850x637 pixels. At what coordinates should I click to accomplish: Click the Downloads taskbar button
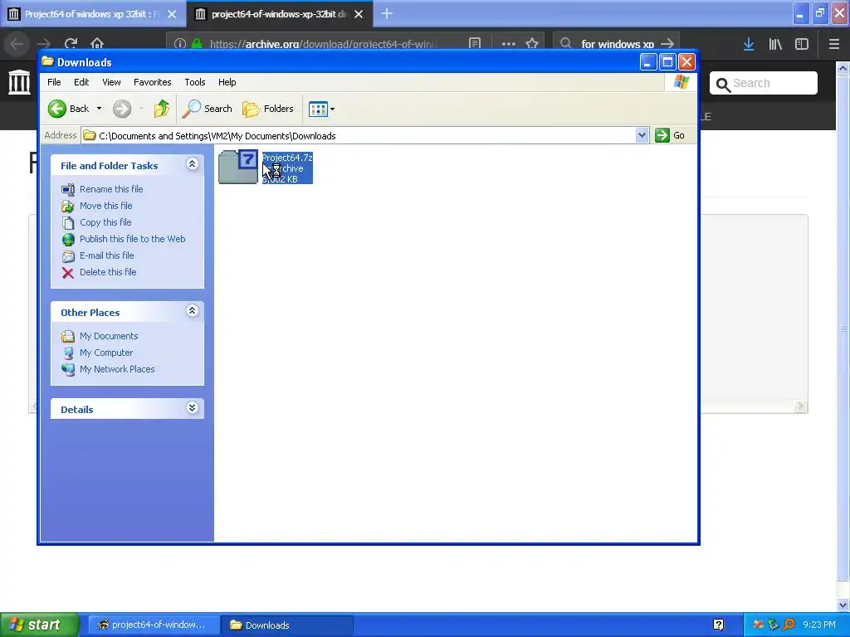coord(287,625)
